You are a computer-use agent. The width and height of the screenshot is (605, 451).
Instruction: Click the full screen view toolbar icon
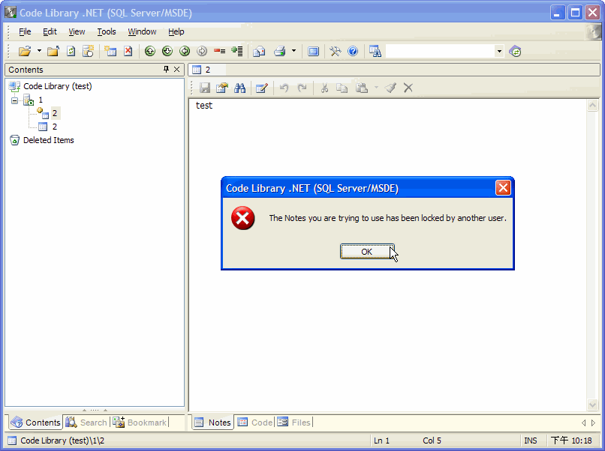[313, 51]
